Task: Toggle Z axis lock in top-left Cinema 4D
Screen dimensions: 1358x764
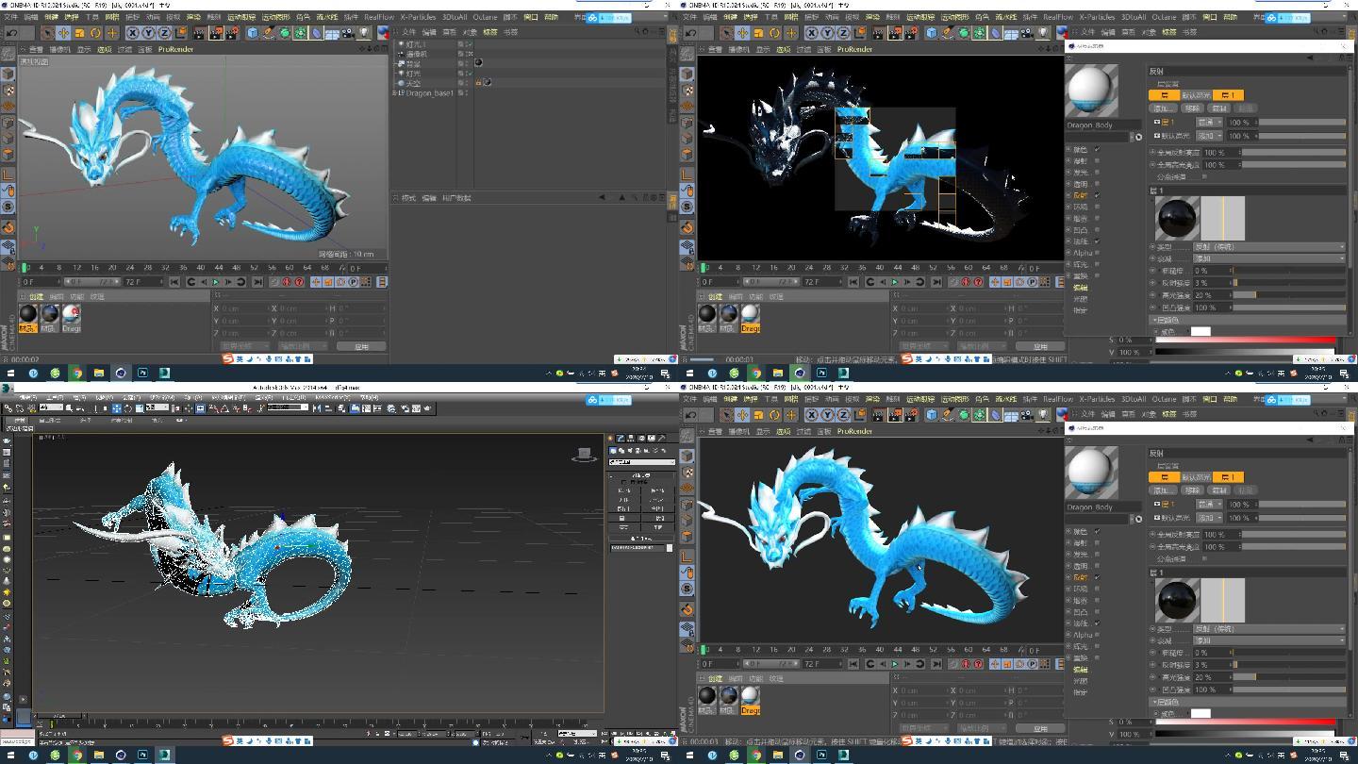Action: (x=164, y=33)
